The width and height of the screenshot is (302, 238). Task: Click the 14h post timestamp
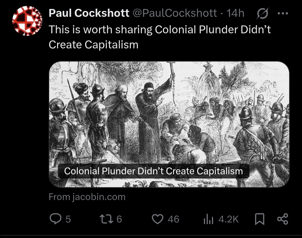click(x=235, y=13)
